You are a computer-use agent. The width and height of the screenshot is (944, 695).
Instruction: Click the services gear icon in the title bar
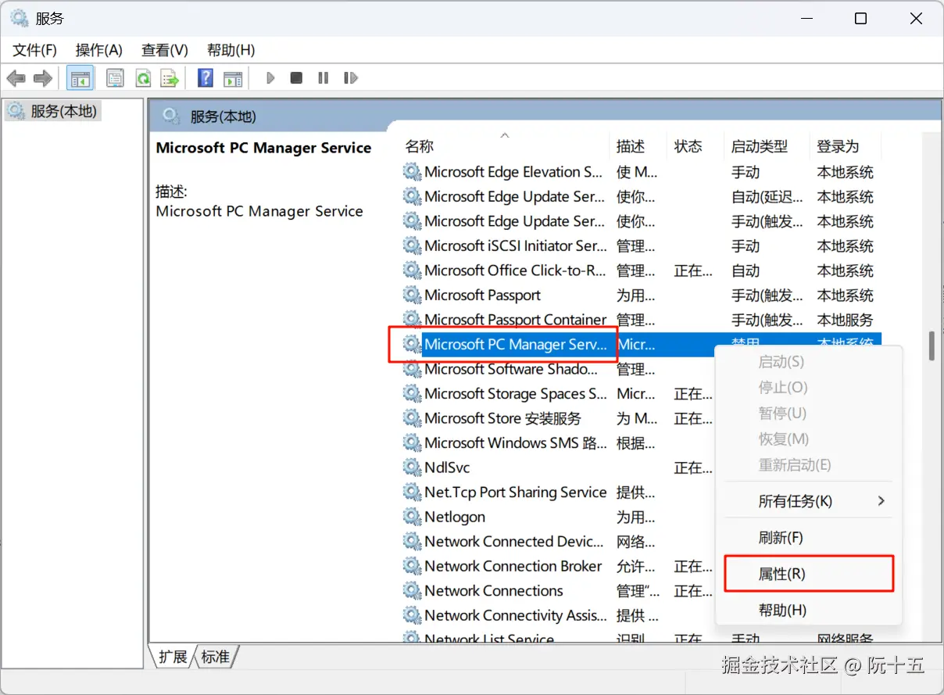point(20,18)
